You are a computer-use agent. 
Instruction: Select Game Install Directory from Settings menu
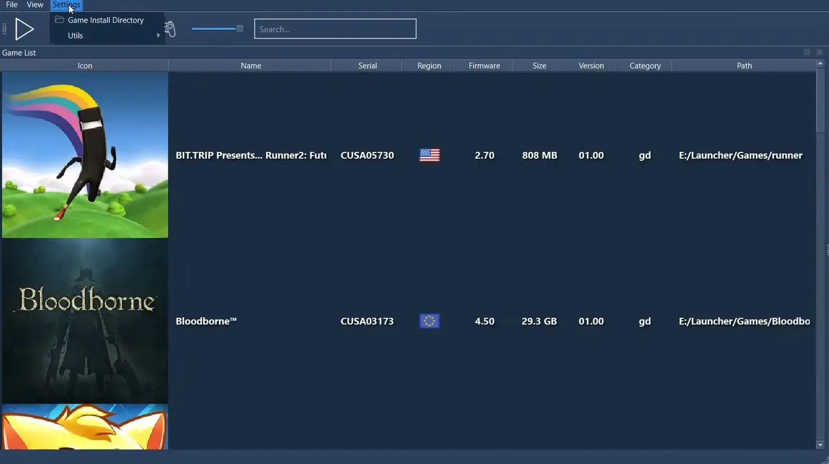[x=105, y=19]
